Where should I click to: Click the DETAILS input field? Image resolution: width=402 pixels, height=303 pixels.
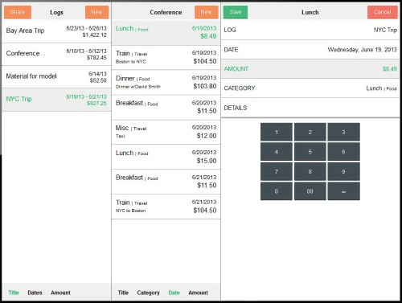310,108
